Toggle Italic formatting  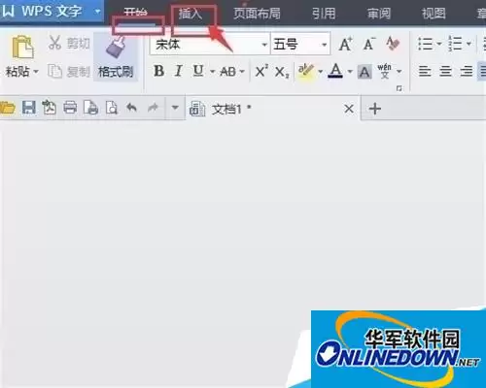coord(178,71)
